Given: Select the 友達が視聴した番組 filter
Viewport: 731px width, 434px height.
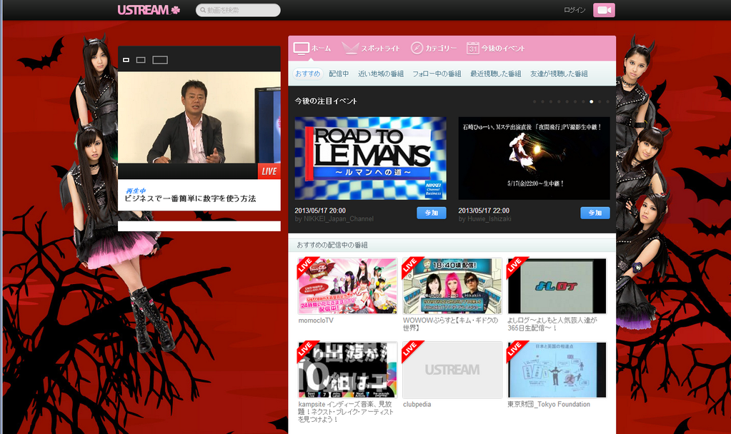Looking at the screenshot, I should 559,74.
